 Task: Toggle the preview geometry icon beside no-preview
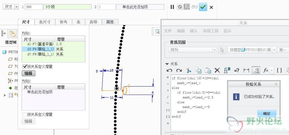coord(187,7)
